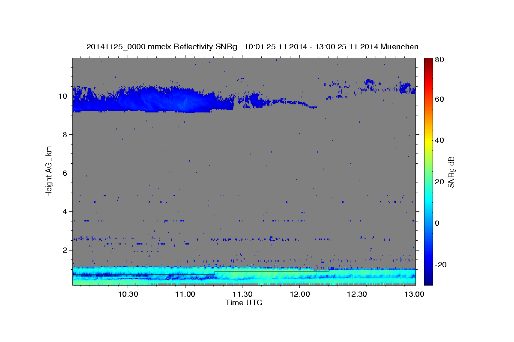Click the 10:30 time tick label
Viewport: 514px width, 342px height.
click(x=128, y=294)
